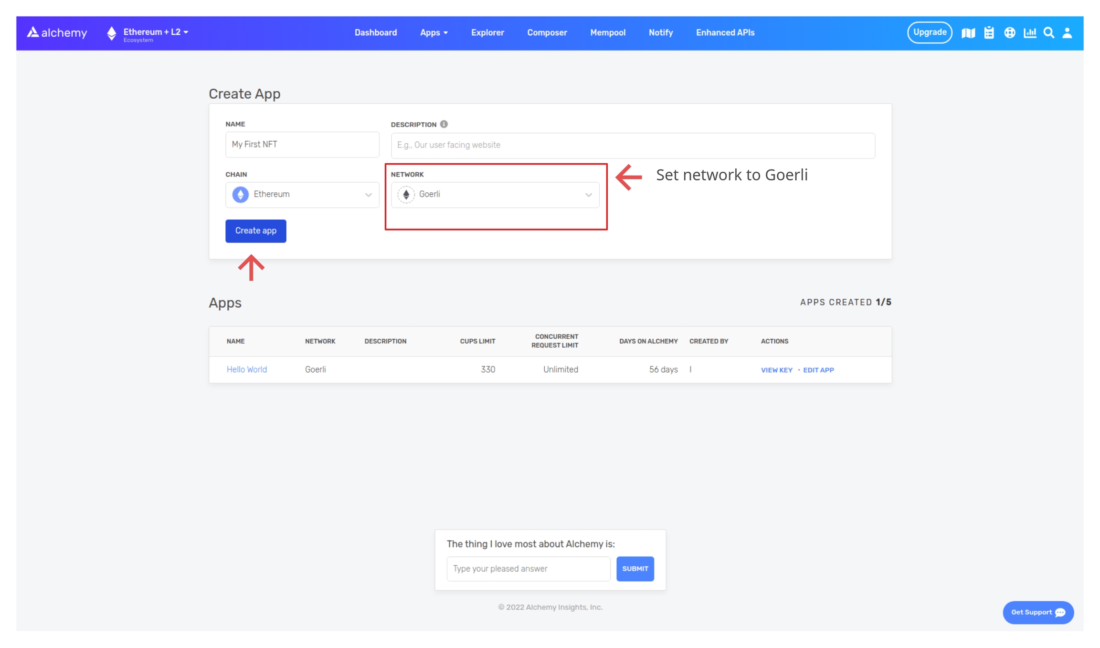Open the Composer page
This screenshot has width=1100, height=648.
point(547,32)
